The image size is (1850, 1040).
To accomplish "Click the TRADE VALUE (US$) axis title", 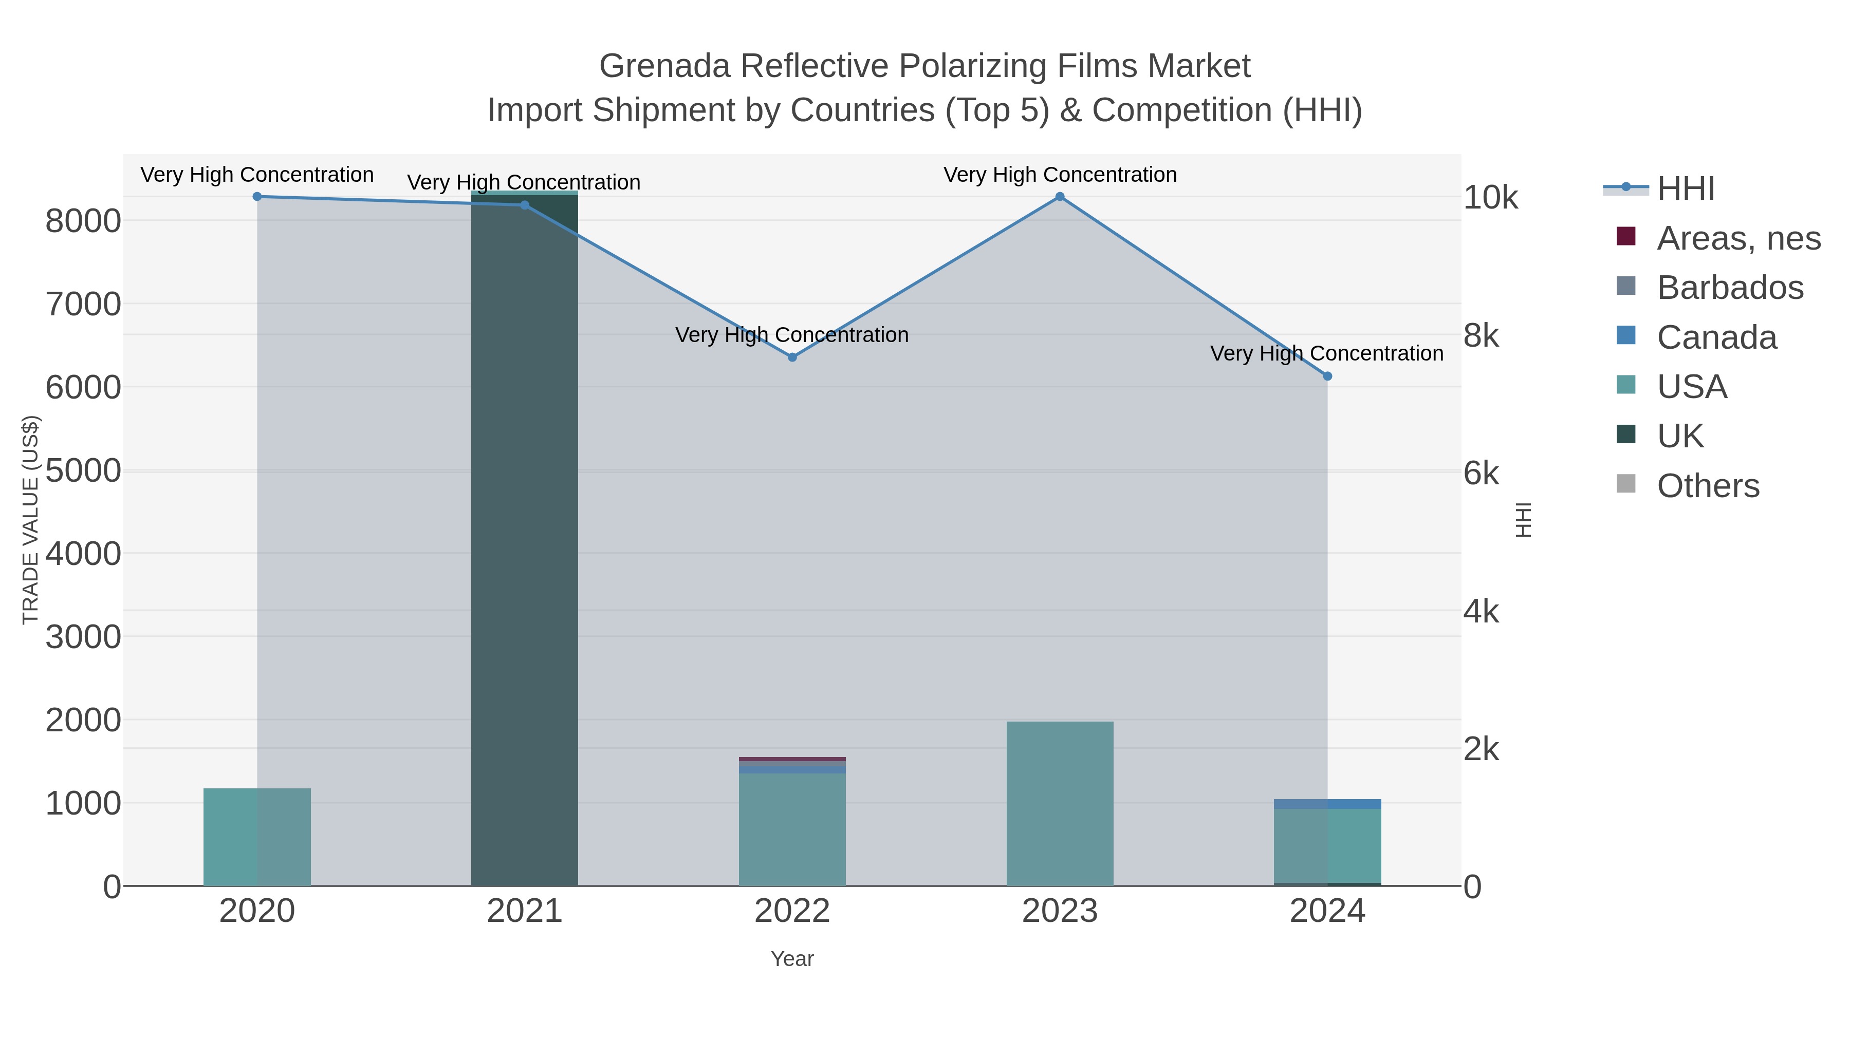I will tap(30, 520).
